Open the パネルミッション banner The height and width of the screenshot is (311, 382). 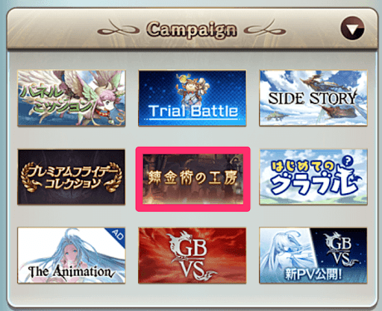pos(72,98)
